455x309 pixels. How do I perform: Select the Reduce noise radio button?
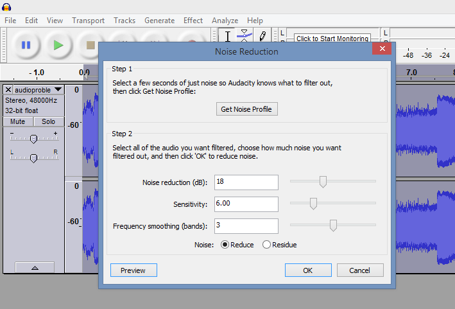coord(225,245)
